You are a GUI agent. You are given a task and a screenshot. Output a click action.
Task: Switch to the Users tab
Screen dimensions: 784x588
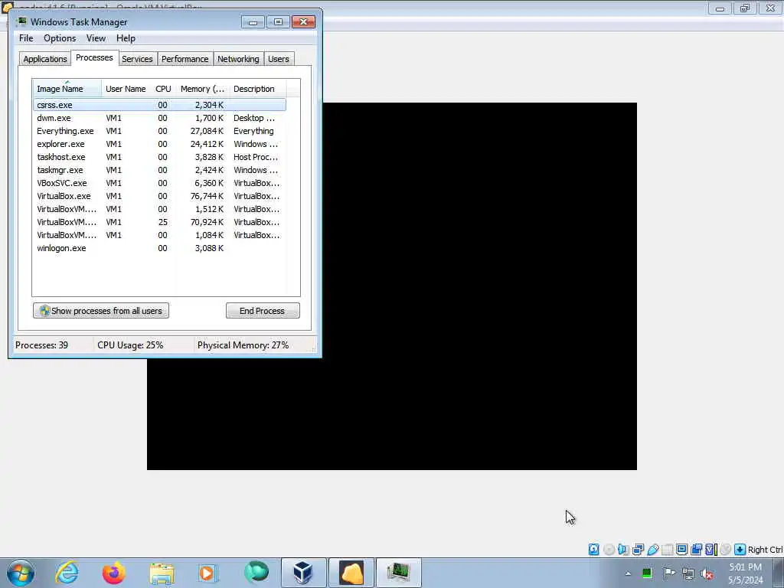pyautogui.click(x=279, y=59)
